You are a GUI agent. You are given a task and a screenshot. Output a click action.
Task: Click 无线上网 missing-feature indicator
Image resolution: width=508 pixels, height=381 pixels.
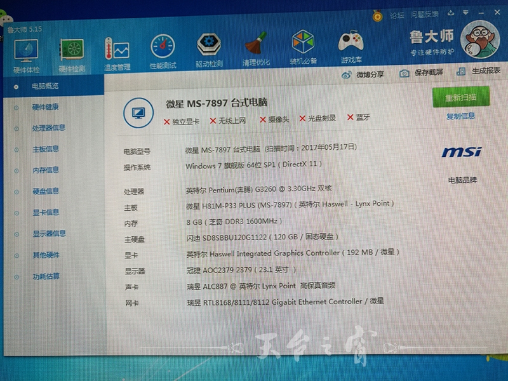pos(228,121)
